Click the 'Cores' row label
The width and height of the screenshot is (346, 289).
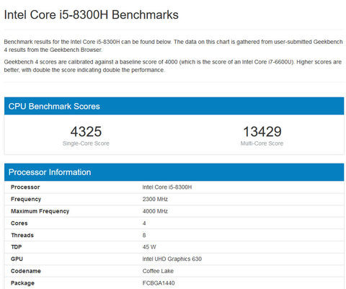[x=19, y=223]
